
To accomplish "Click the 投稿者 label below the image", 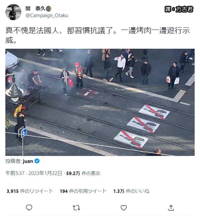I will click(14, 161).
